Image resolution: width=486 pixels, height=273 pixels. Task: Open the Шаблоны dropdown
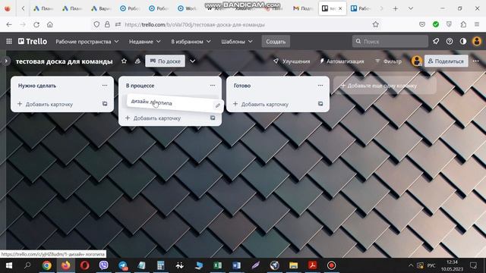point(237,42)
